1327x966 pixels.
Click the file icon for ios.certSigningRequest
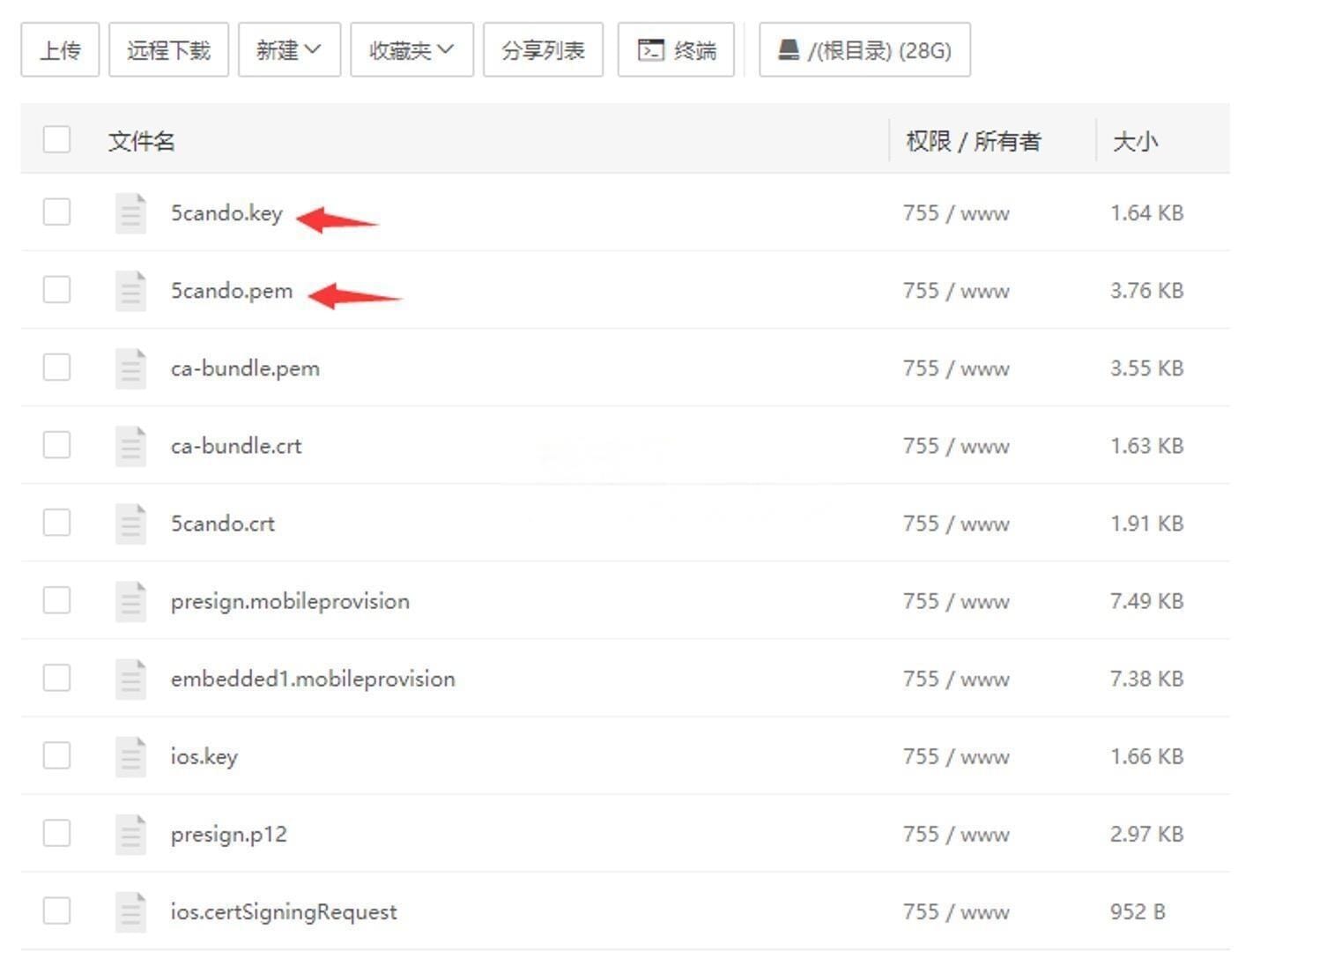click(130, 910)
